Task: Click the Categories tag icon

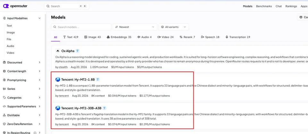Action: coord(4,97)
